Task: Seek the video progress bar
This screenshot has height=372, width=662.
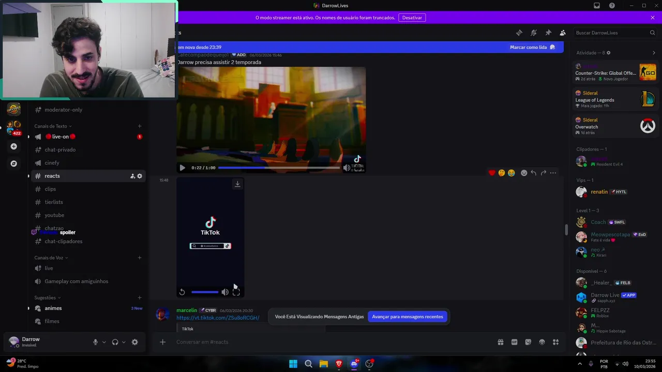Action: [x=279, y=167]
